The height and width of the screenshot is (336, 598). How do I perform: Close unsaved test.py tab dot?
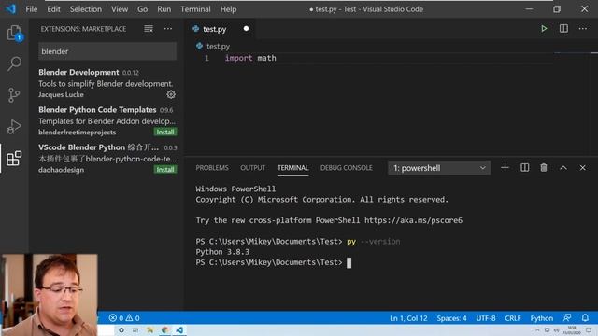coord(246,29)
